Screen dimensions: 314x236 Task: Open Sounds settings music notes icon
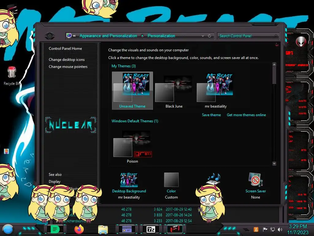[213, 179]
